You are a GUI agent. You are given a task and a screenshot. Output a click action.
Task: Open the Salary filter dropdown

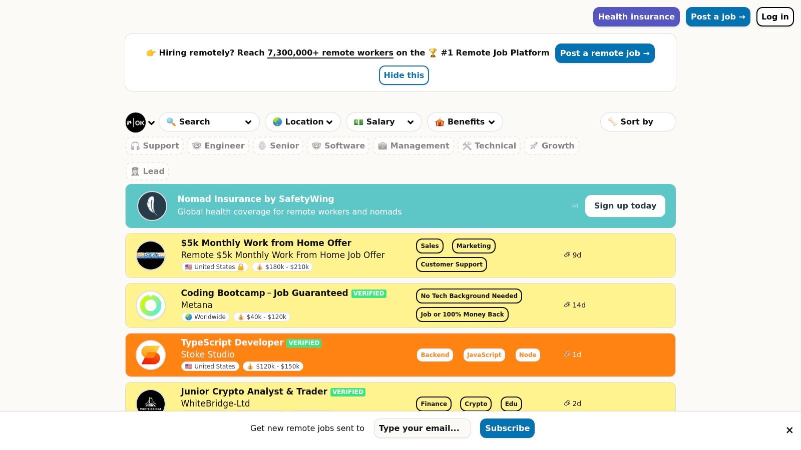[384, 122]
